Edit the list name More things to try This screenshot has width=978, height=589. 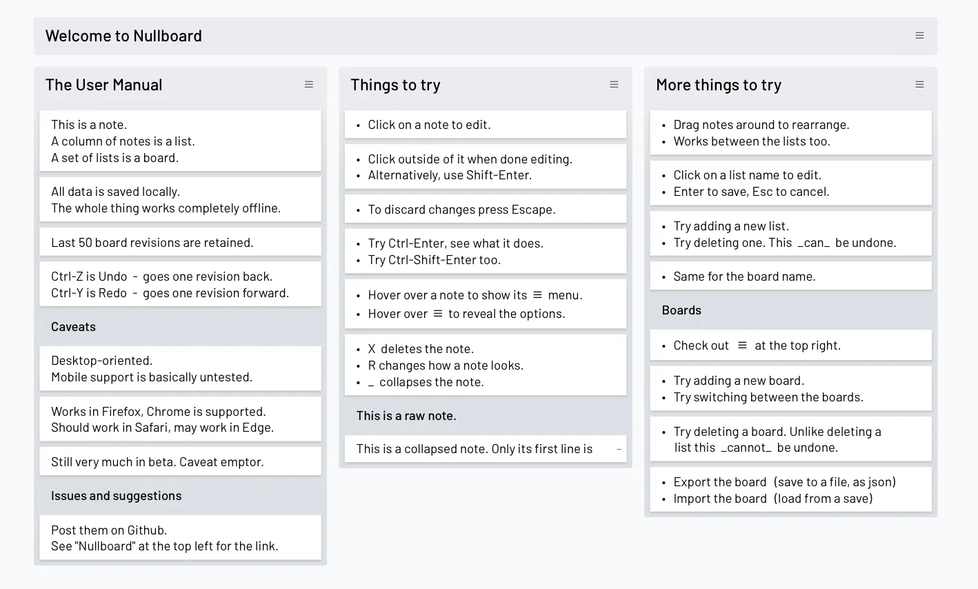pos(719,85)
